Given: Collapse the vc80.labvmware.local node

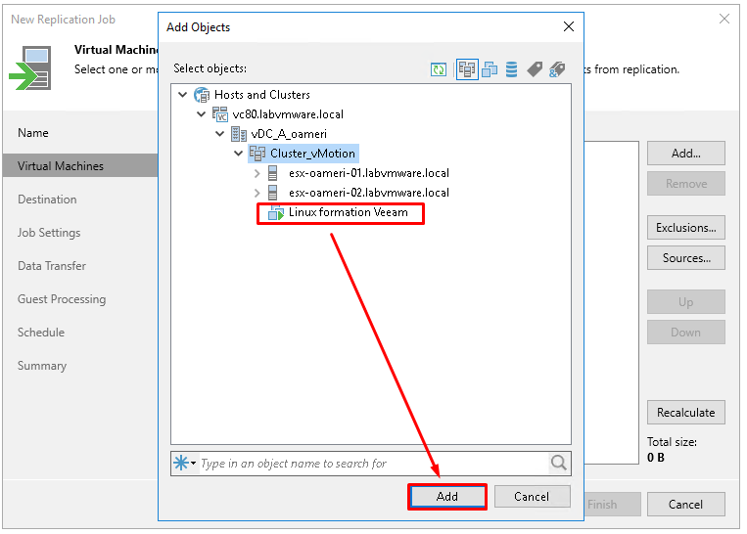Looking at the screenshot, I should [x=201, y=113].
